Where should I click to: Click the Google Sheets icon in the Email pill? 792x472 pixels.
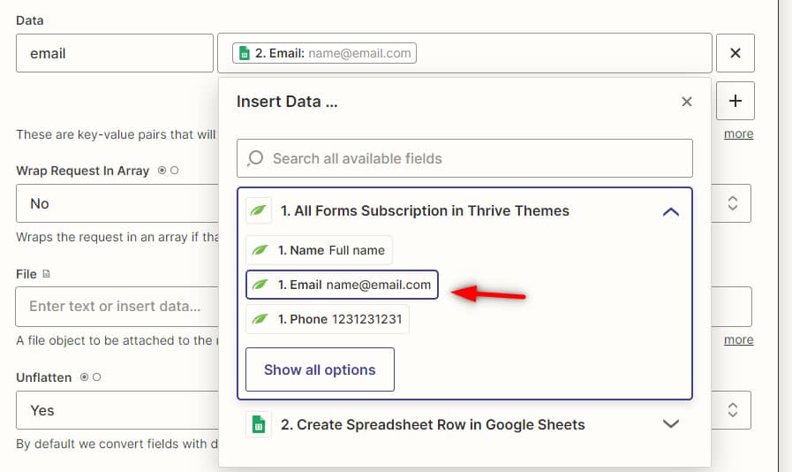click(x=244, y=53)
